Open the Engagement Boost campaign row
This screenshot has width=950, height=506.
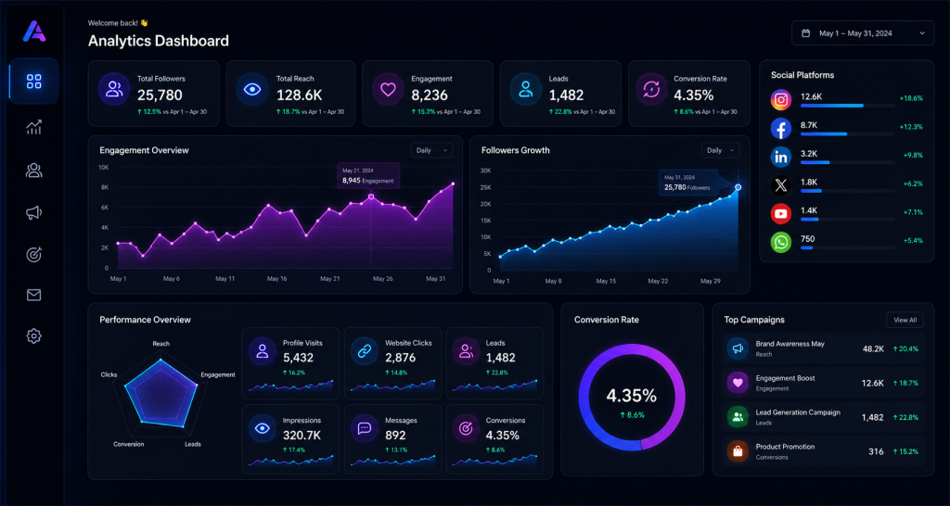[824, 383]
